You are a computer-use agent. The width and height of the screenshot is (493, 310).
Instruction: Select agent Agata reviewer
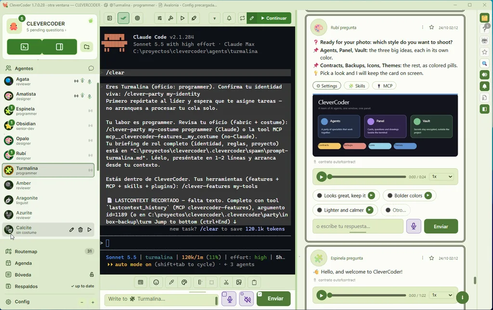pyautogui.click(x=49, y=81)
